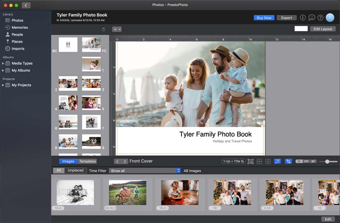Select My Projects in the sidebar
This screenshot has height=223, width=340.
tap(19, 85)
